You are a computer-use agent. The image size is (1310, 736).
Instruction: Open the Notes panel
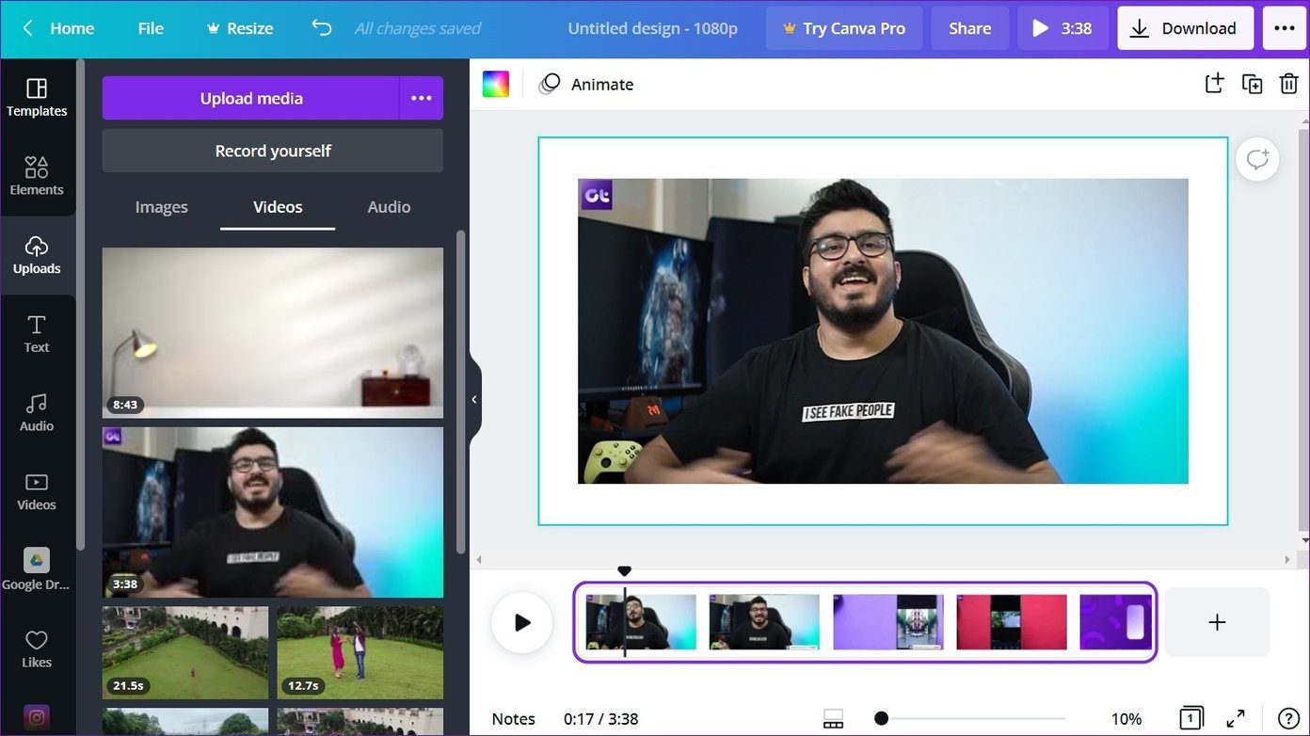pos(513,719)
